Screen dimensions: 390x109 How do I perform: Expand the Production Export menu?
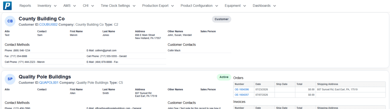[158, 6]
